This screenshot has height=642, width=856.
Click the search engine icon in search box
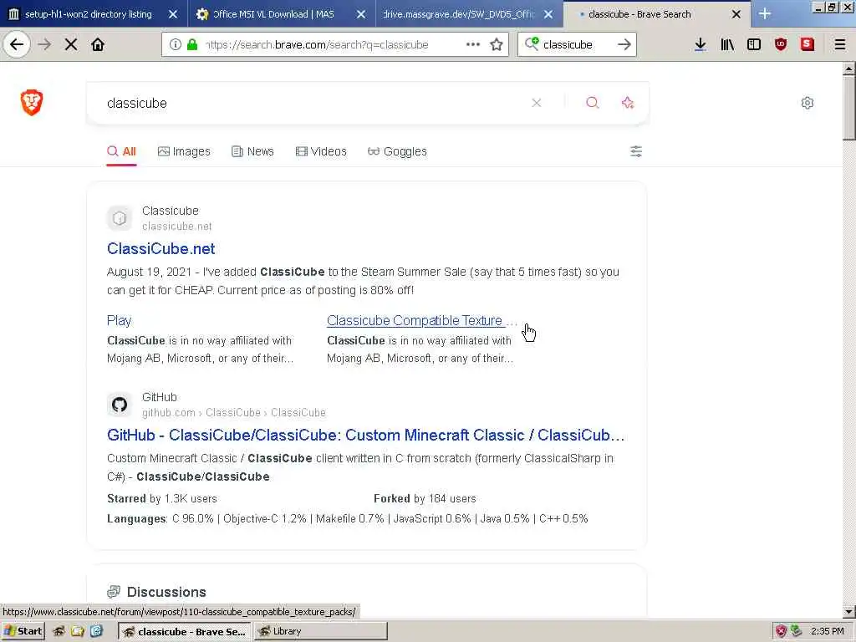[531, 43]
